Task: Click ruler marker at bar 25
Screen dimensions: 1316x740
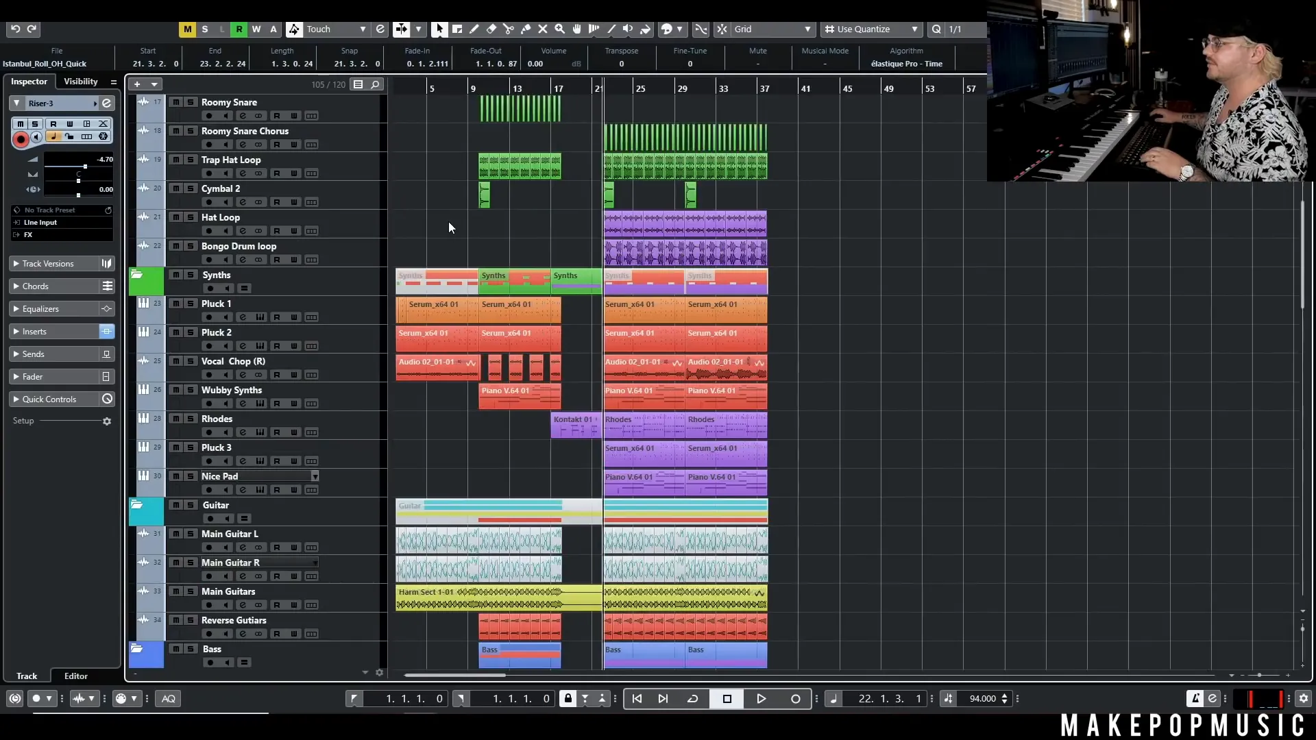Action: [640, 88]
